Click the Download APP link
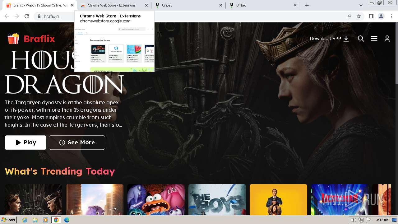This screenshot has width=398, height=224. tap(329, 39)
